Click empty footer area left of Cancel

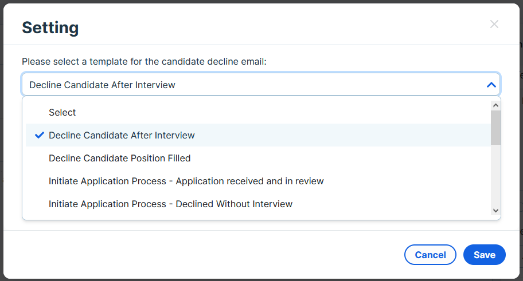pyautogui.click(x=200, y=255)
